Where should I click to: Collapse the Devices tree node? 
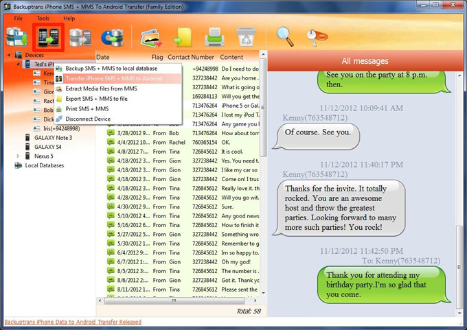click(x=9, y=55)
